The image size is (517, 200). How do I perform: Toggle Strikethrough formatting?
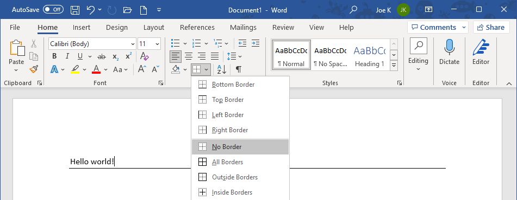click(102, 56)
